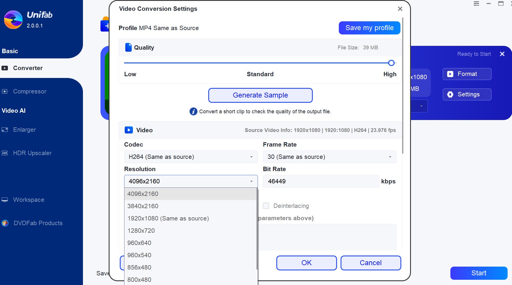
Task: Click Save my profile button
Action: 369,28
